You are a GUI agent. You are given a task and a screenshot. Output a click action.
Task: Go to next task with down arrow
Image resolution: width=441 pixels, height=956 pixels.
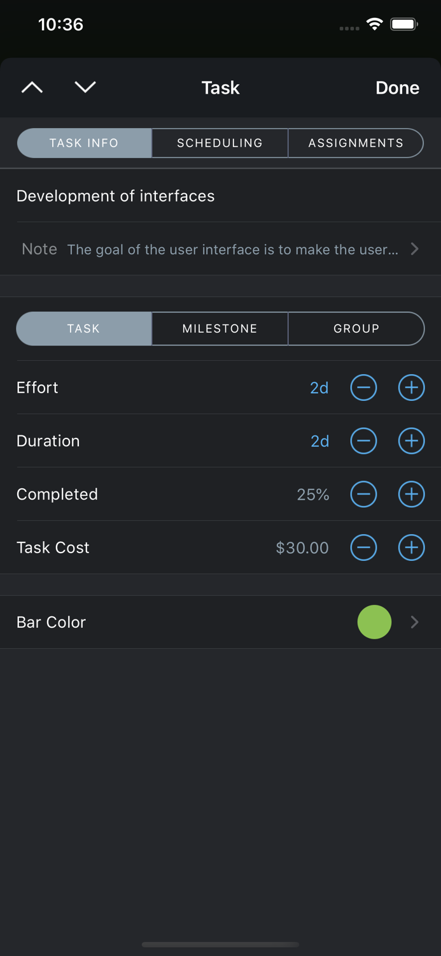85,87
